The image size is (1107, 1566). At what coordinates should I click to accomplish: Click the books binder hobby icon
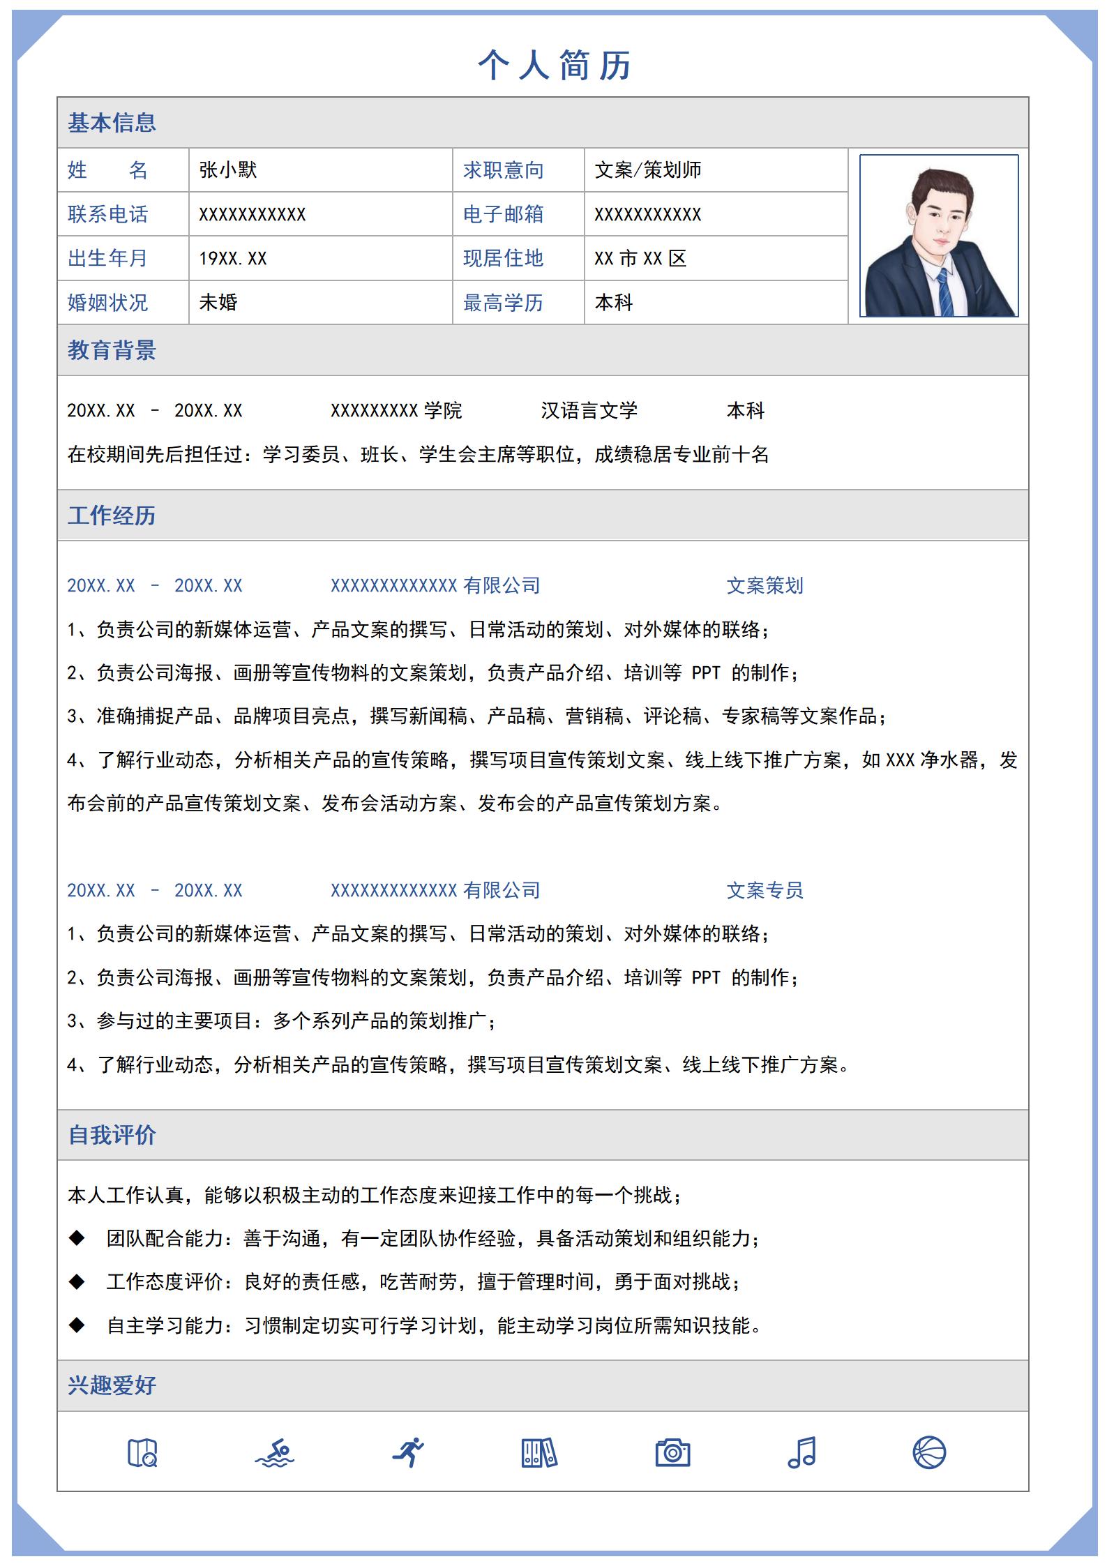[539, 1453]
